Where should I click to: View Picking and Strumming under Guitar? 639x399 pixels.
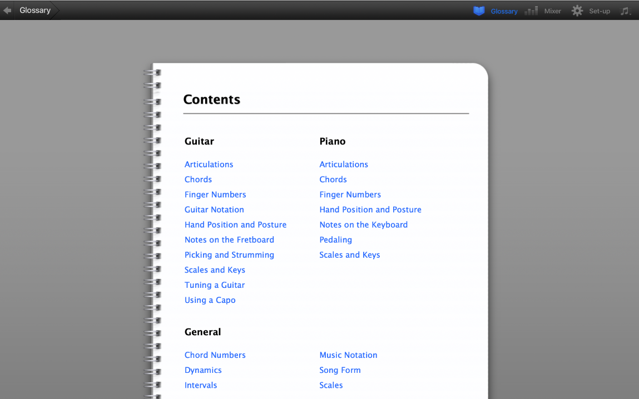229,255
